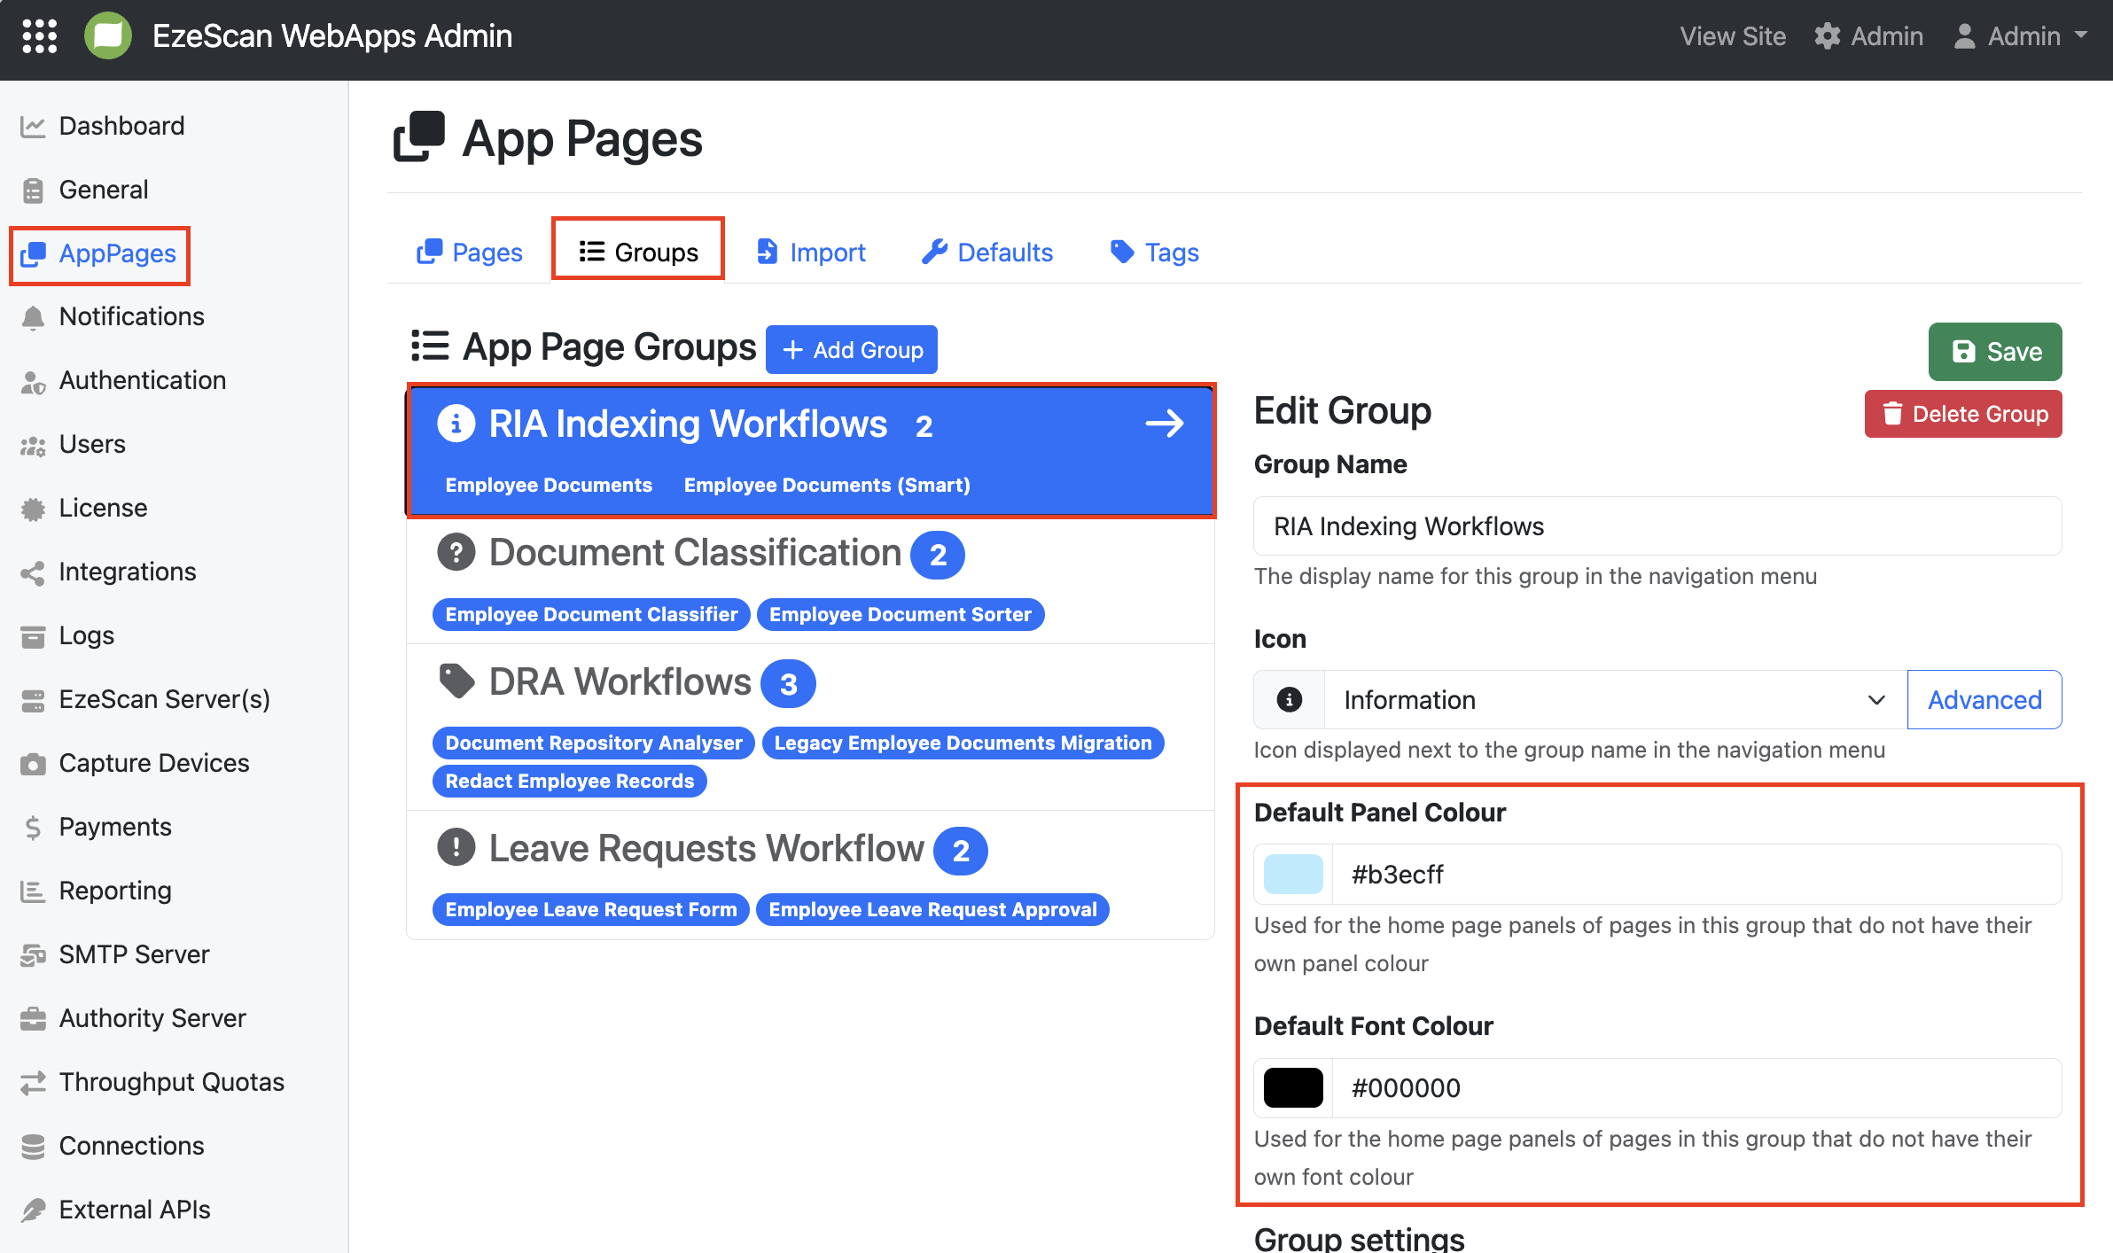Screen dimensions: 2113x1253
Task: Switch to the Groups tab
Action: 638,253
